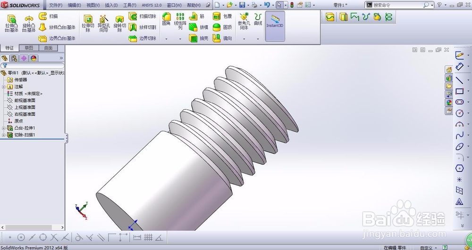The width and height of the screenshot is (472, 250).
Task: Open the DisplayManager color ball tab
Action: coord(34,58)
